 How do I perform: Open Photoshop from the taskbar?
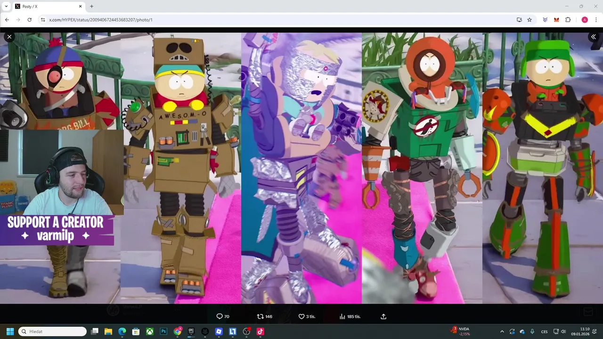click(x=163, y=331)
